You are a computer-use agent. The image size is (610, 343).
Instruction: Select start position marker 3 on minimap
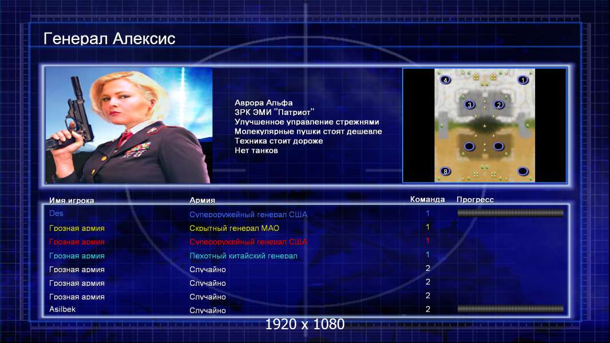point(470,105)
